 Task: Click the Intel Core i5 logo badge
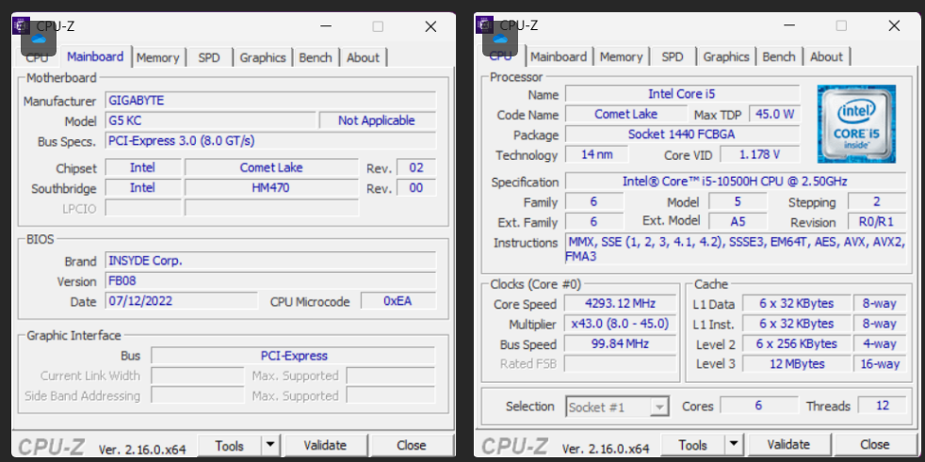coord(856,124)
